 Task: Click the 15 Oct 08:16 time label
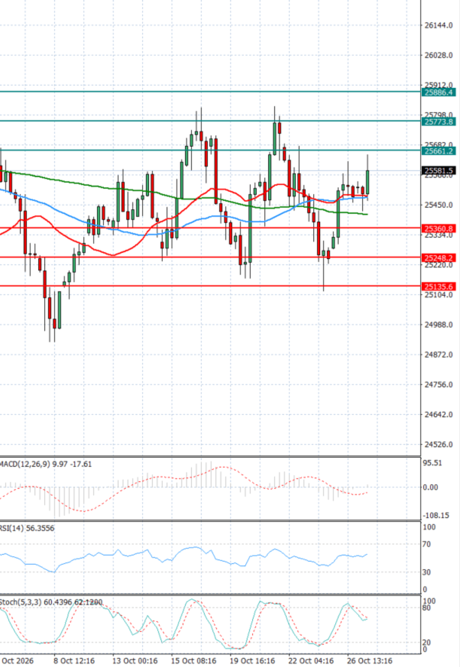pyautogui.click(x=194, y=661)
